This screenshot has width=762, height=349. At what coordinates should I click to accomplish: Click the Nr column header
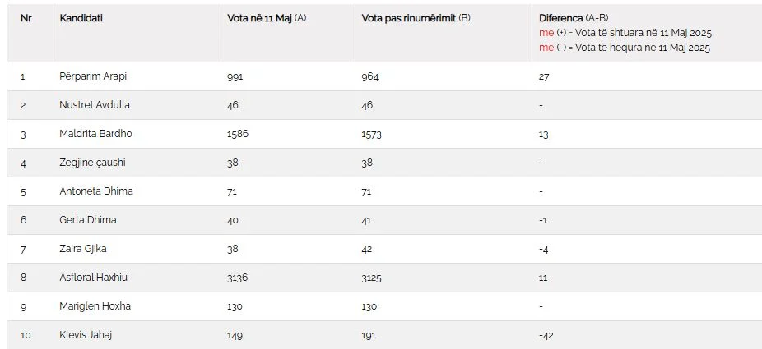26,18
